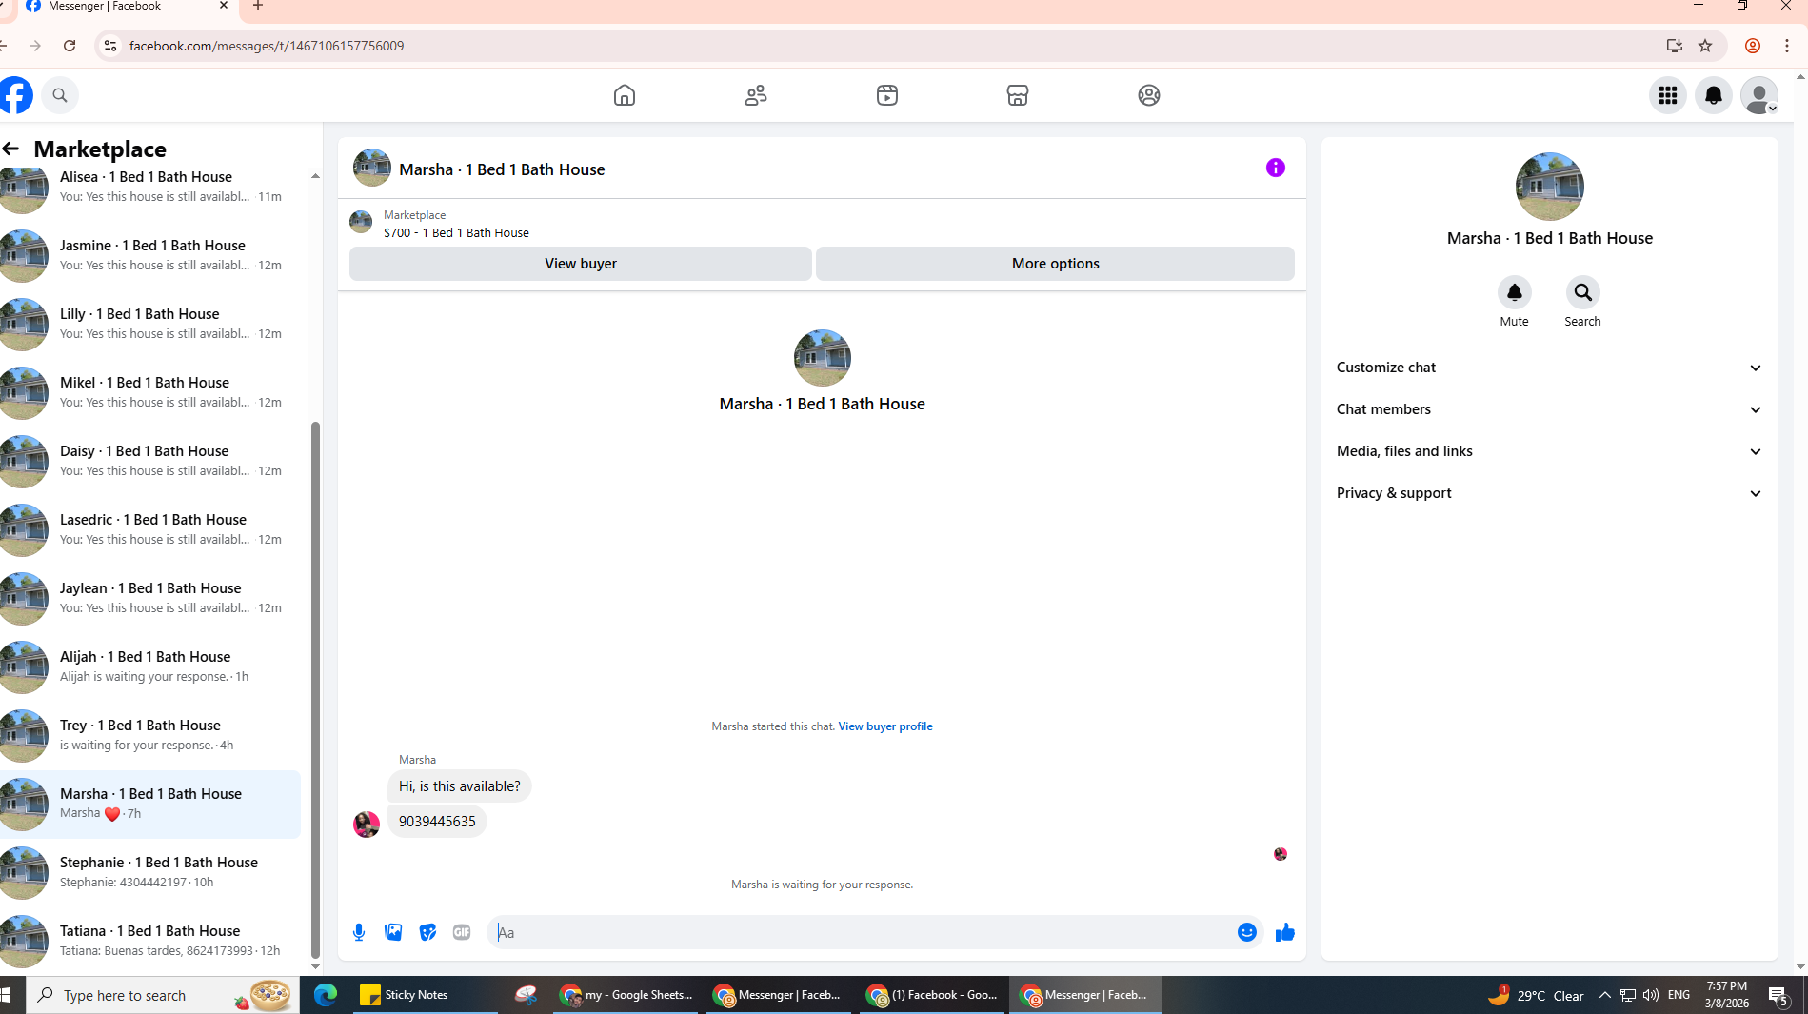Expand Media, files and links section
The image size is (1808, 1014).
tap(1549, 451)
